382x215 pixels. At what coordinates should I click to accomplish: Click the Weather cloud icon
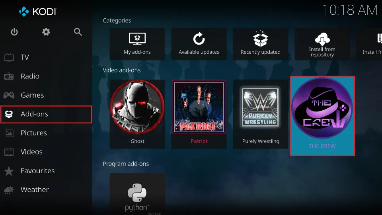coord(9,190)
